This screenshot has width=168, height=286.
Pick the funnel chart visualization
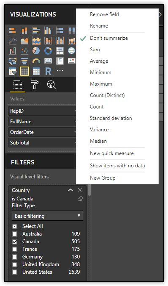coord(24,61)
